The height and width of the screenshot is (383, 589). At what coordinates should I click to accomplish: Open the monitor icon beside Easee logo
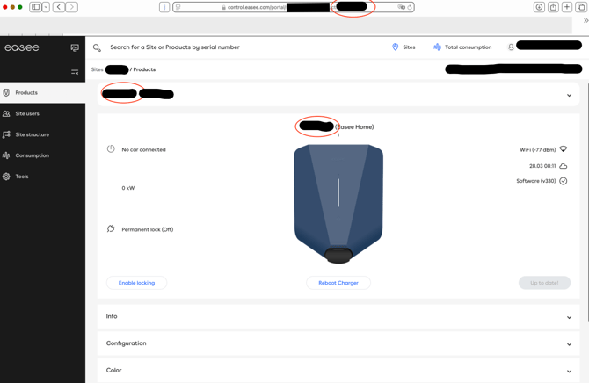coord(75,47)
